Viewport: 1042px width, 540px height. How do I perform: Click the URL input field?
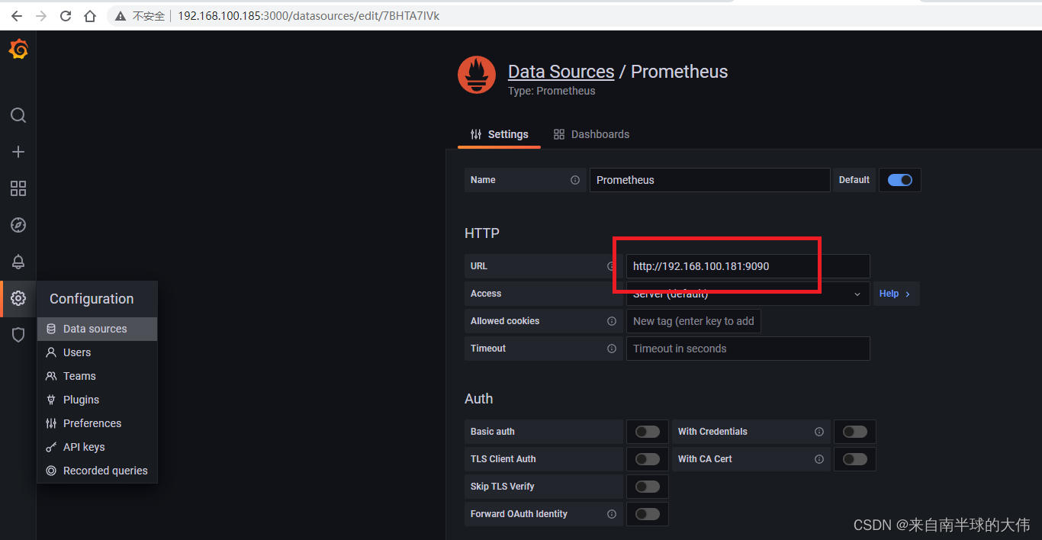pos(748,266)
